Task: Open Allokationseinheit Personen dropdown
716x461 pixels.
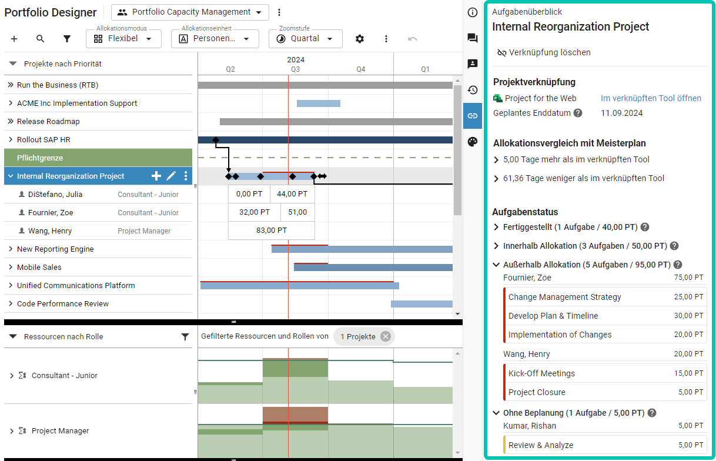Action: (x=215, y=39)
